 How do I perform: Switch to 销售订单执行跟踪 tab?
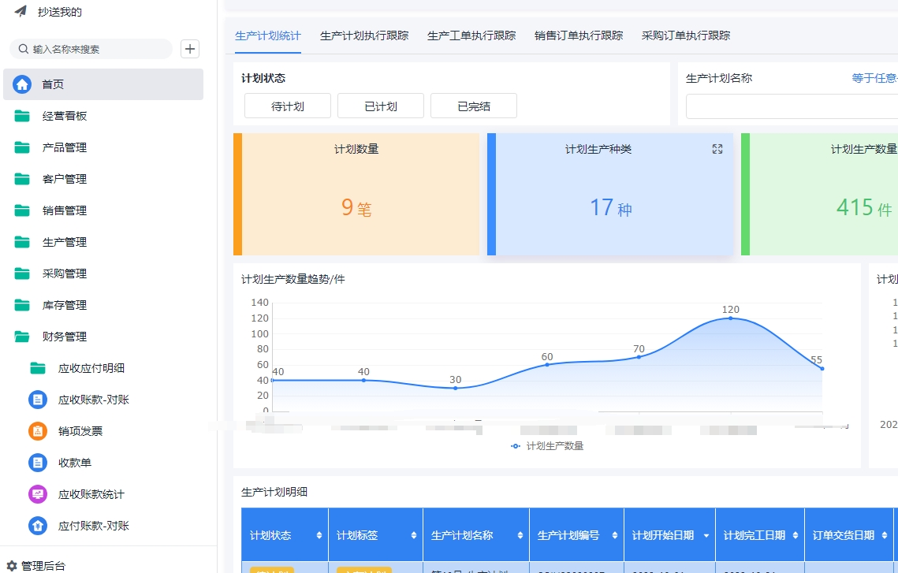click(x=579, y=35)
